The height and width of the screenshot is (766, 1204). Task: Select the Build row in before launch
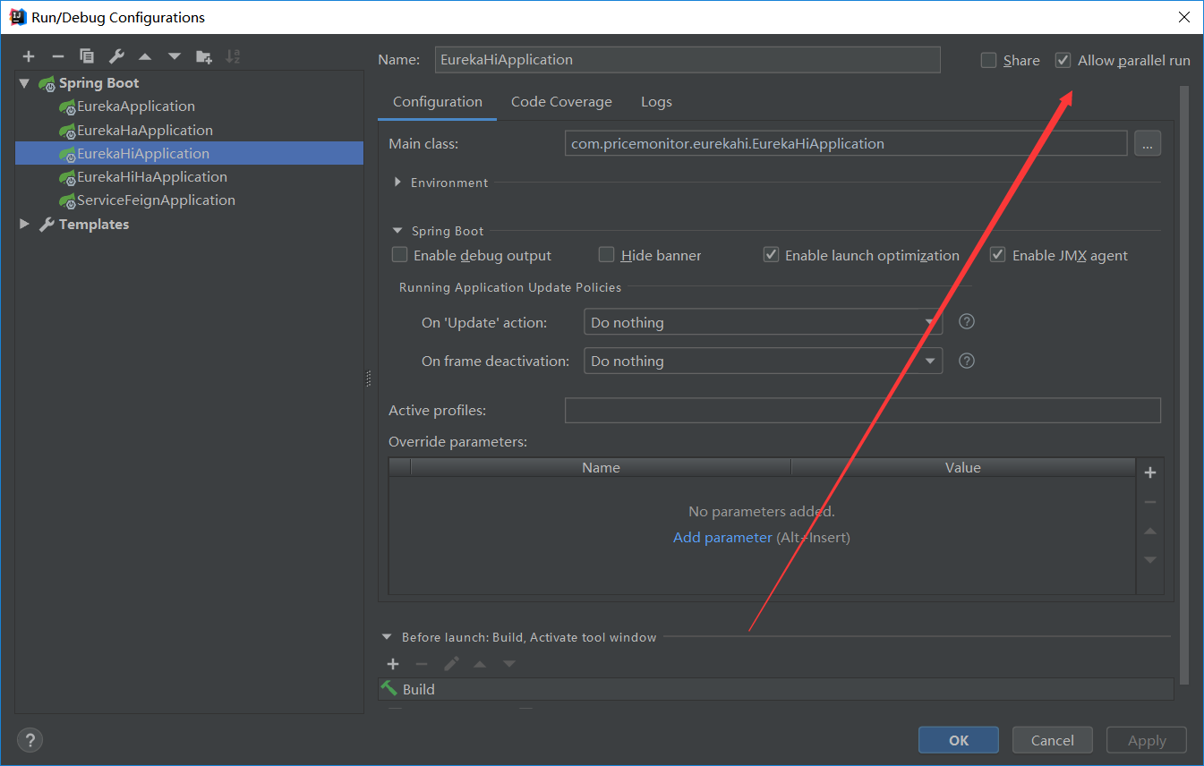[x=776, y=689]
